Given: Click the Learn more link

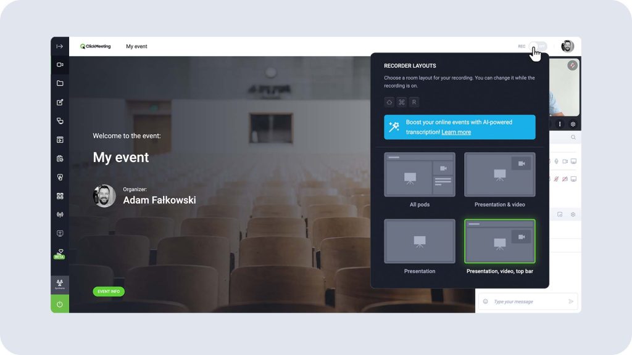Looking at the screenshot, I should click(456, 132).
